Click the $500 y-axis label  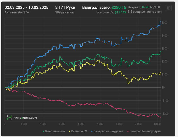point(165,23)
